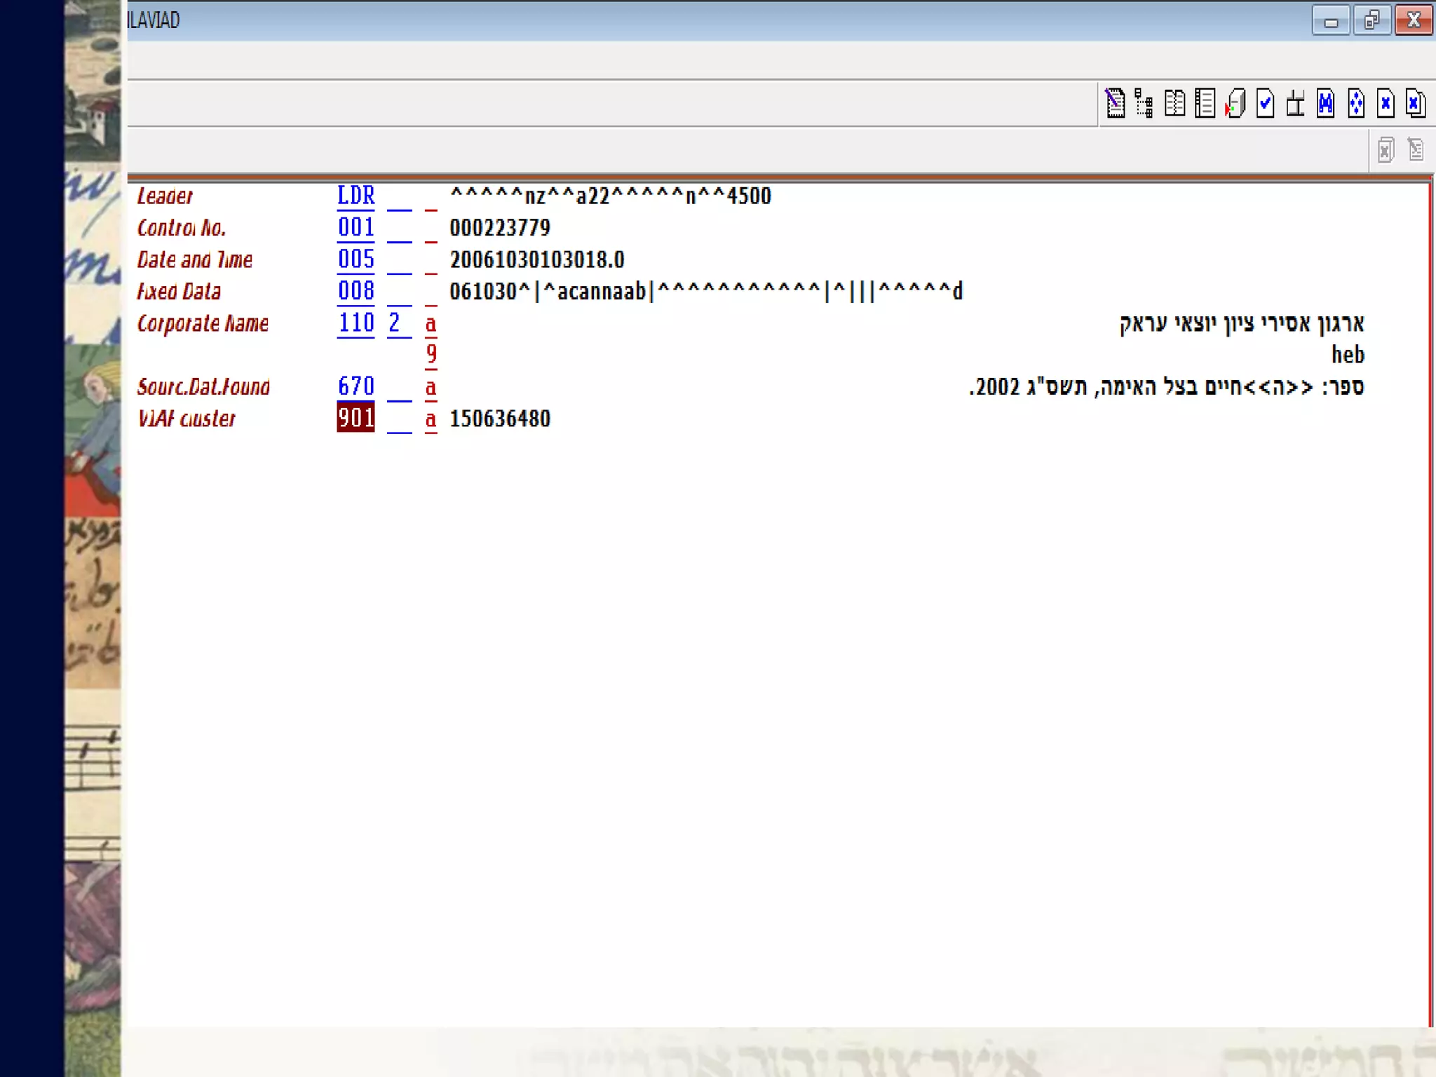The image size is (1436, 1077).
Task: Click the edit record pencil icon
Action: (x=1115, y=103)
